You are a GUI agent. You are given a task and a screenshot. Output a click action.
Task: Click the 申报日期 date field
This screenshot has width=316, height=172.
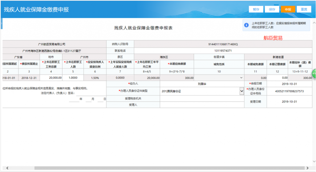coord(289,84)
